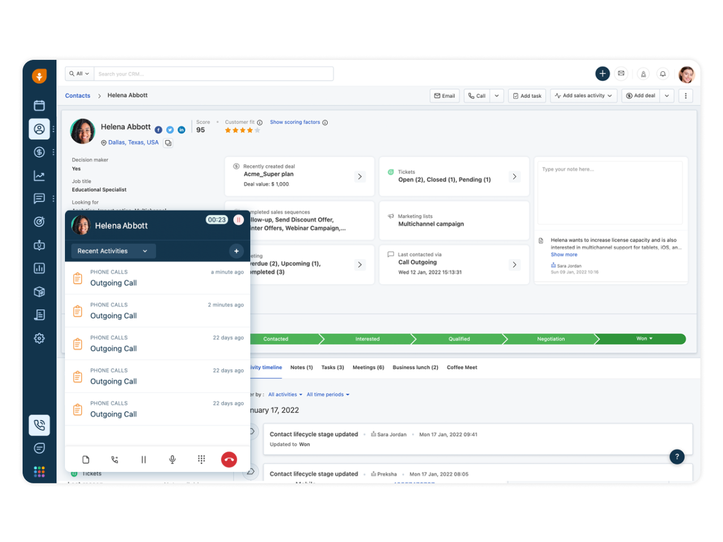Pause call recording next to timer

[239, 220]
